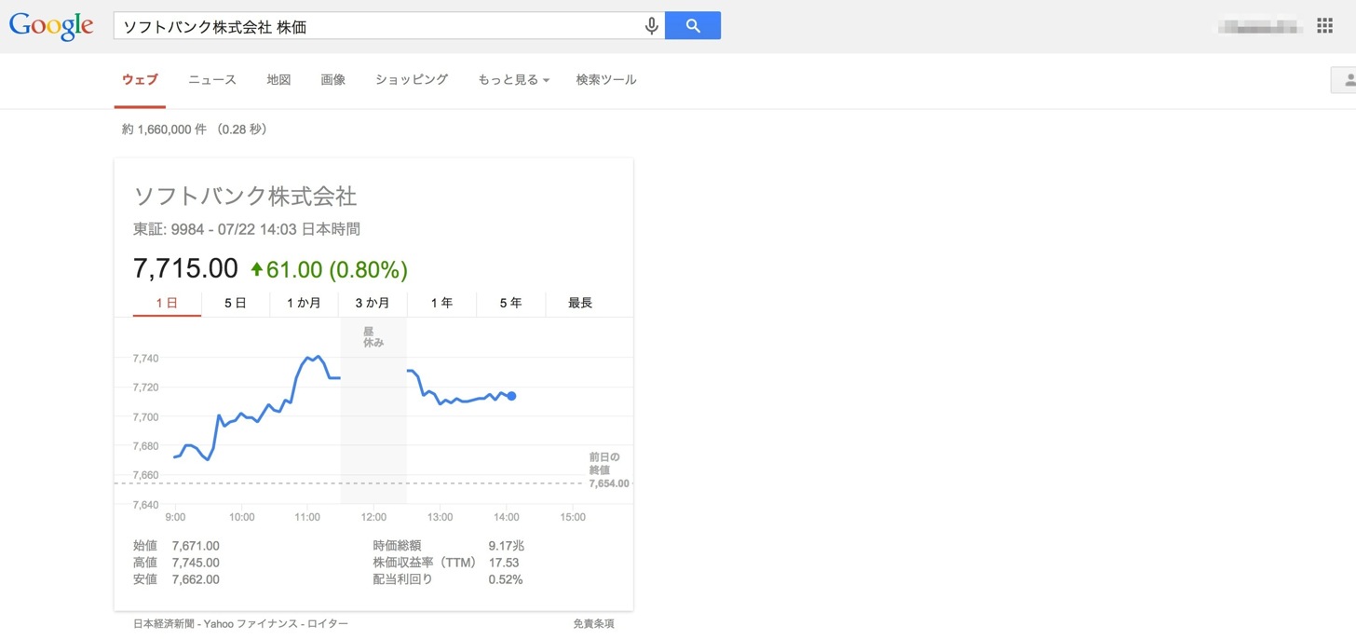This screenshot has width=1356, height=639.
Task: Click the 61.00 (0.80%) price change
Action: coord(329,270)
